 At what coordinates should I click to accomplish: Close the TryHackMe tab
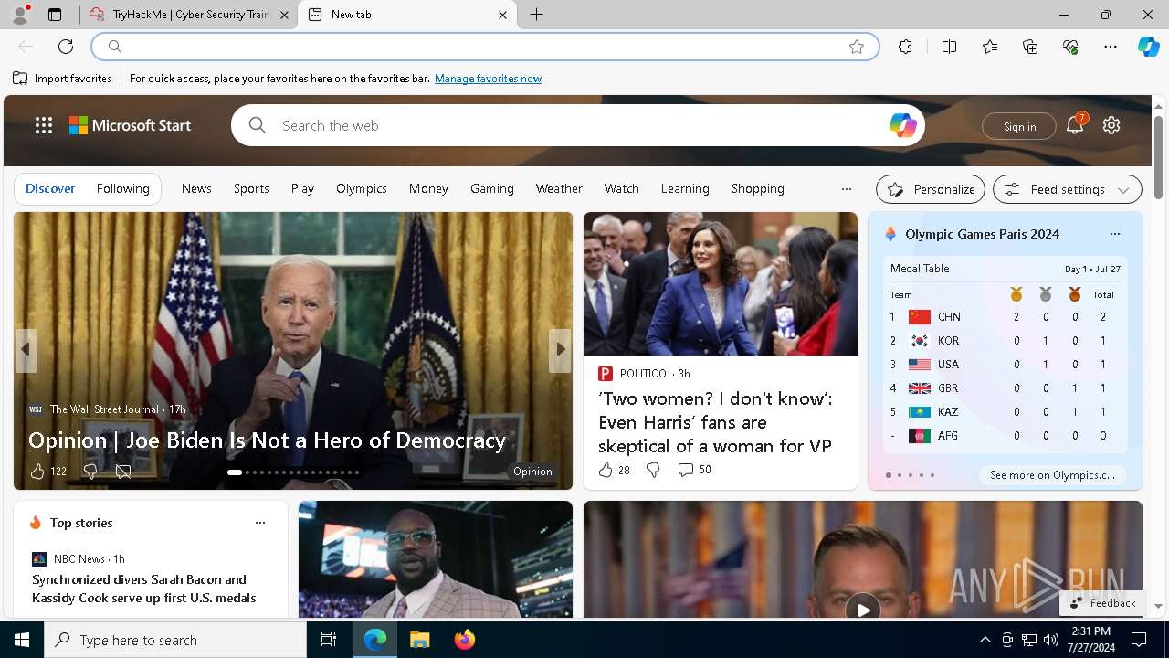[x=284, y=15]
